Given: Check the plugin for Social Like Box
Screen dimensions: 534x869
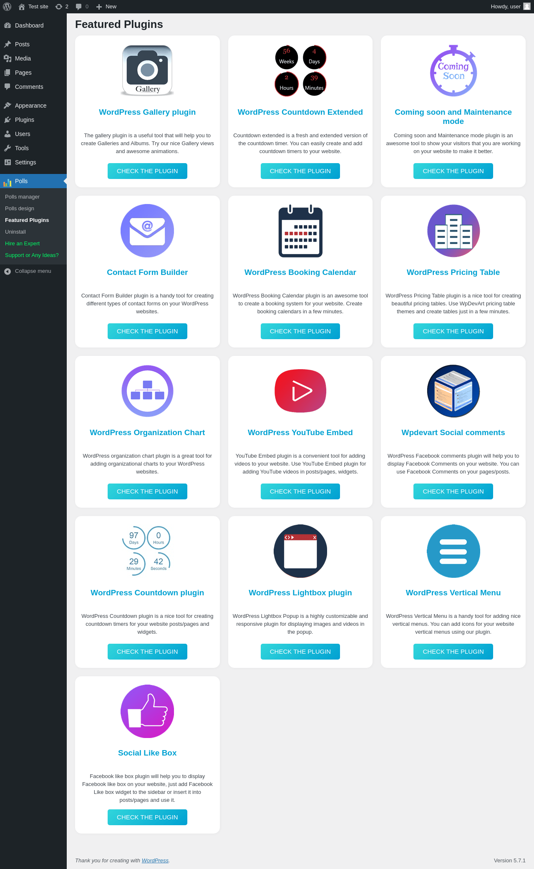Looking at the screenshot, I should pos(147,817).
